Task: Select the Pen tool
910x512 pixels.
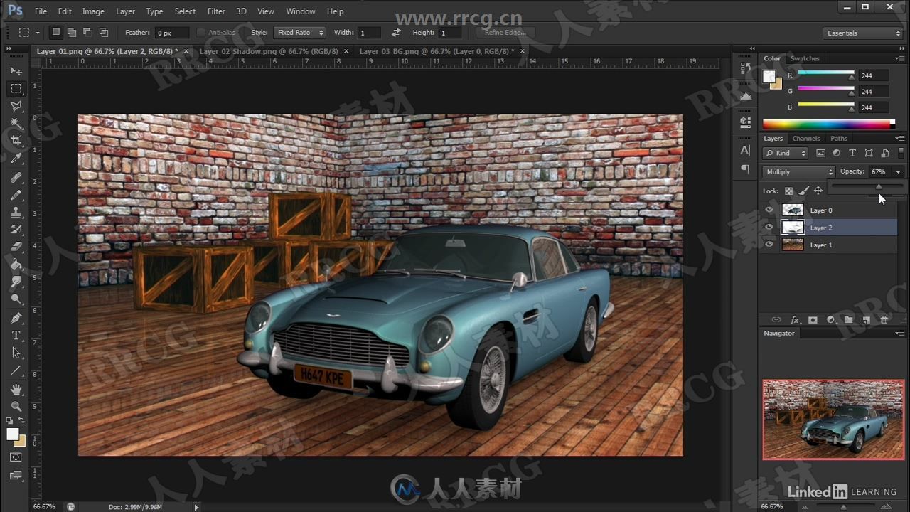Action: [16, 318]
